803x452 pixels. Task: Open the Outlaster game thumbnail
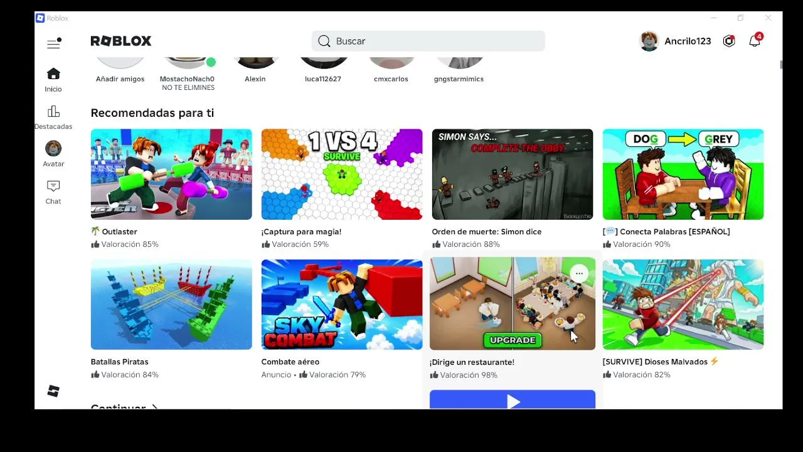click(171, 175)
